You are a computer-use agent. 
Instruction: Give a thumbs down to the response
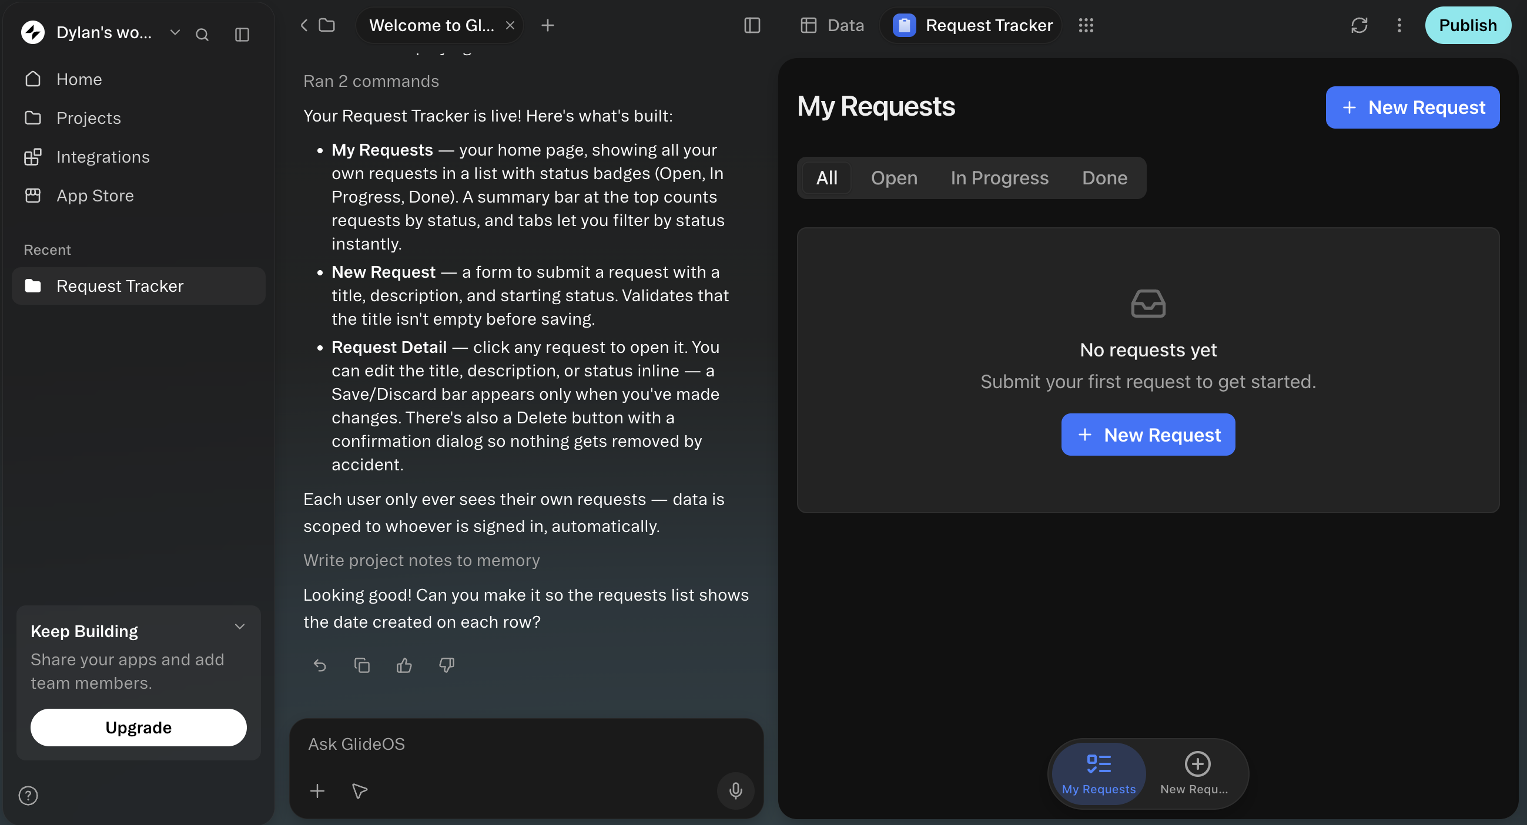[x=446, y=665]
